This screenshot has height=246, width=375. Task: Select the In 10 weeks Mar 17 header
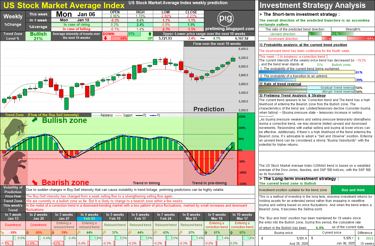(x=242, y=217)
